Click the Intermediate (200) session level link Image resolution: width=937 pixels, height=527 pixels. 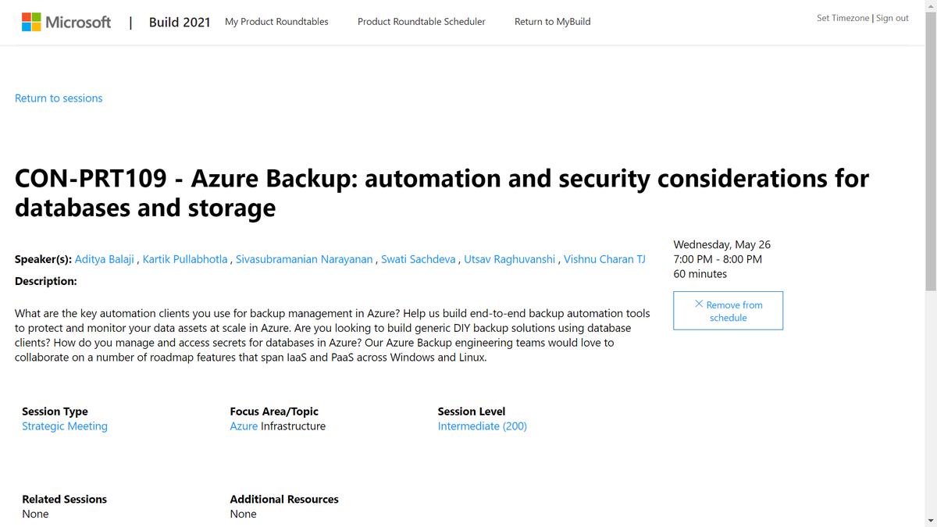click(x=483, y=426)
